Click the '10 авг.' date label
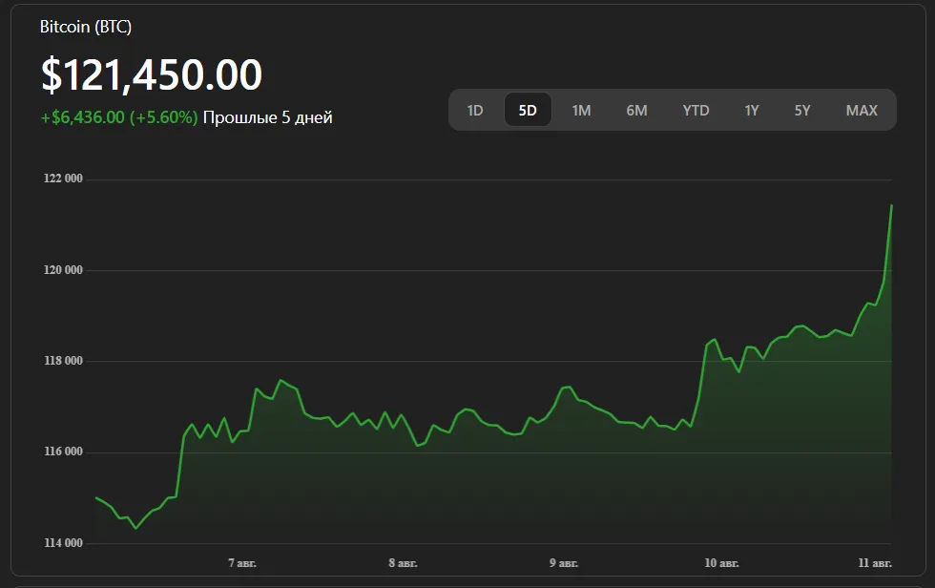The image size is (935, 588). pyautogui.click(x=721, y=563)
